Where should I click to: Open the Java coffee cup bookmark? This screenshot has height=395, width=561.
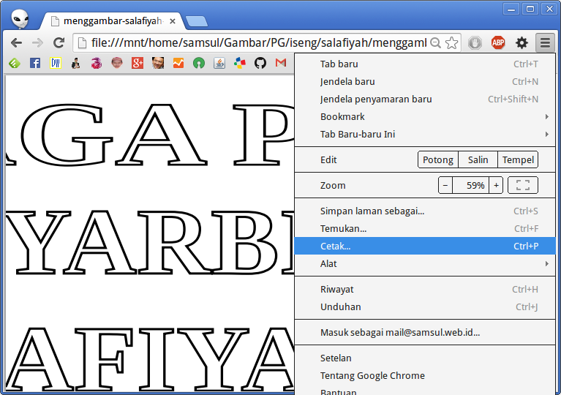(x=219, y=64)
